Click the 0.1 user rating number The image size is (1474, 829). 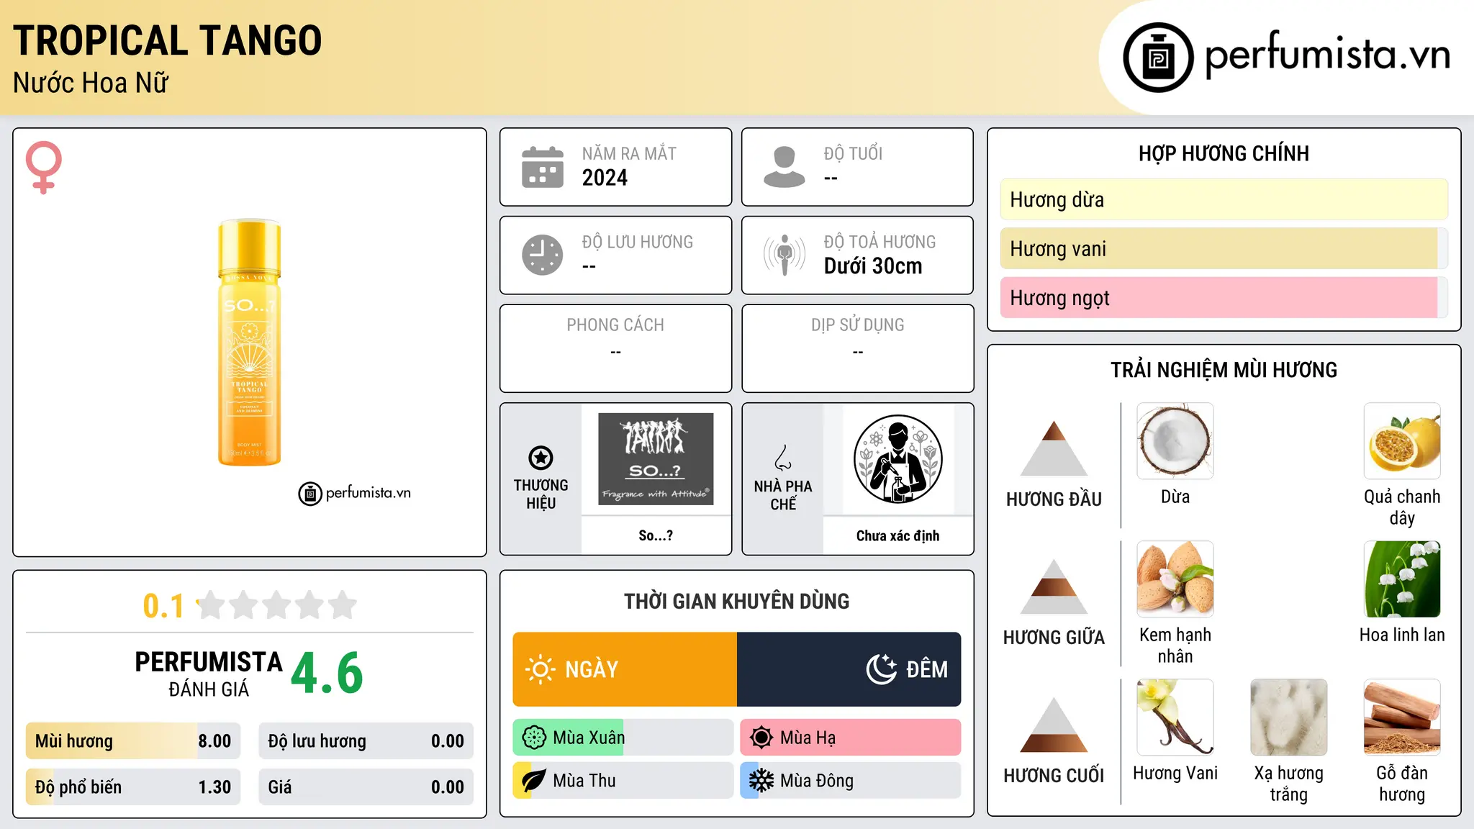point(163,606)
